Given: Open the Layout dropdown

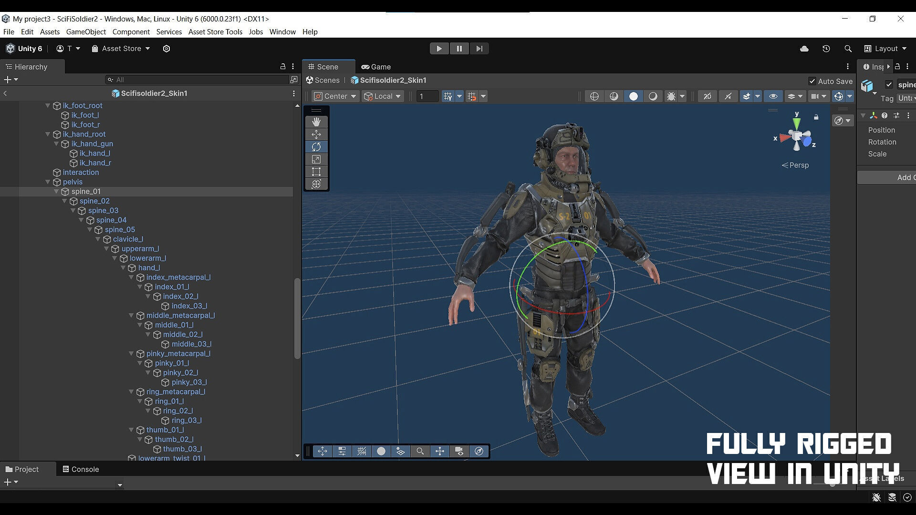Looking at the screenshot, I should click(885, 49).
